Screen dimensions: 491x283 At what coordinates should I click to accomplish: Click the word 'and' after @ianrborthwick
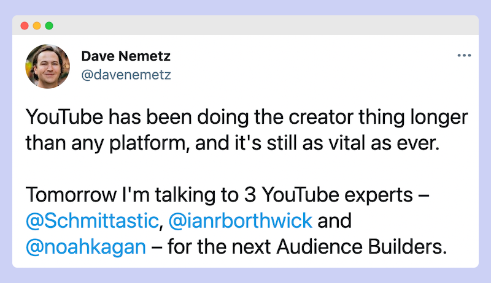coord(334,221)
